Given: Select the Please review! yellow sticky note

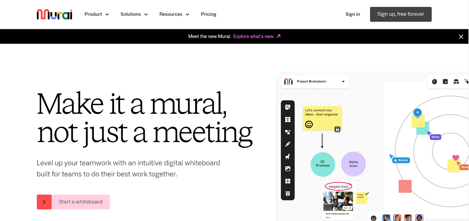Looking at the screenshot, I should click(x=361, y=198).
